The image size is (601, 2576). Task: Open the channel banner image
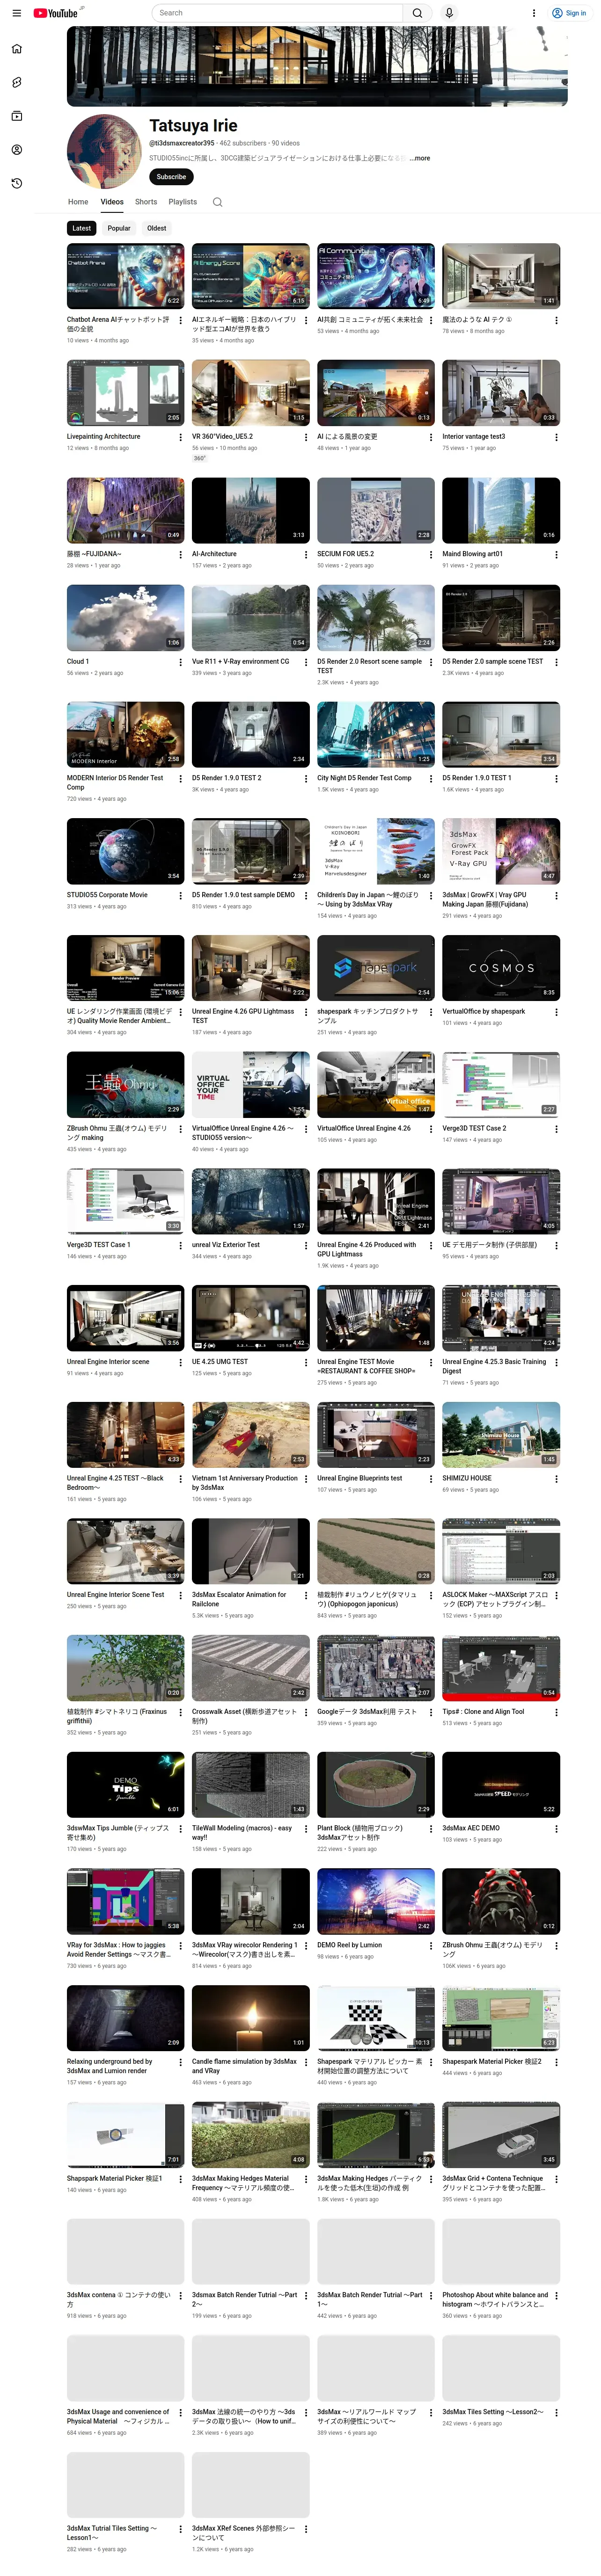[317, 66]
